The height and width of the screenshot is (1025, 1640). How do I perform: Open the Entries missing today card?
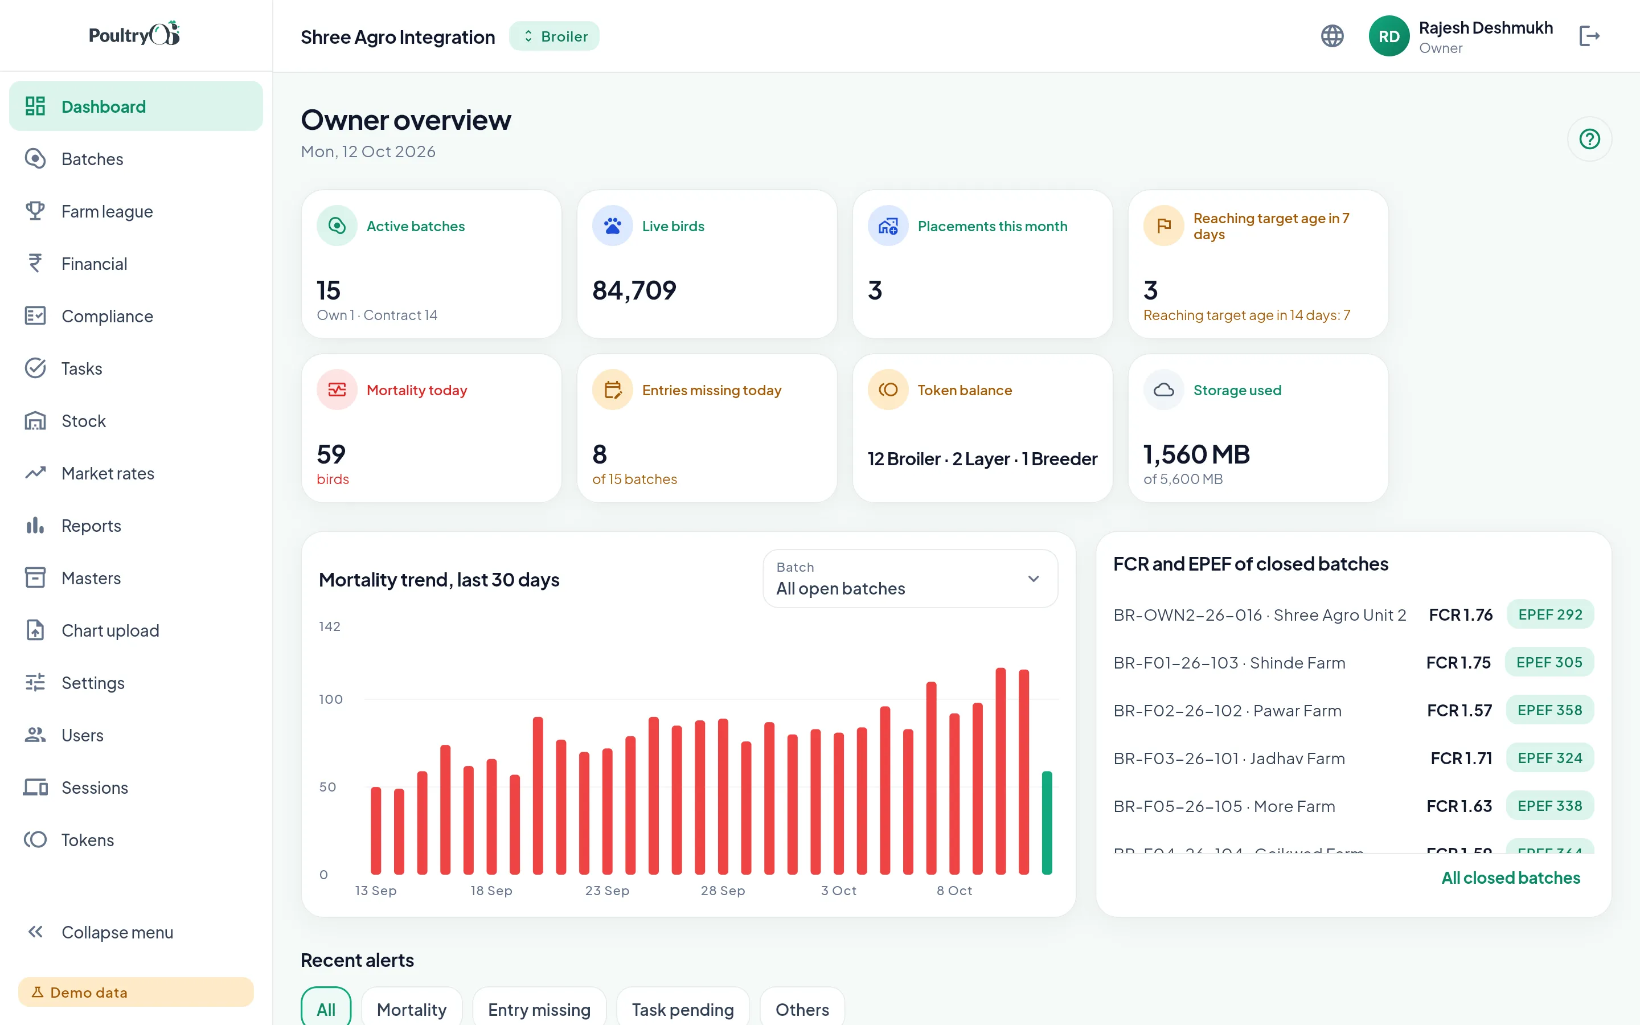pos(707,428)
